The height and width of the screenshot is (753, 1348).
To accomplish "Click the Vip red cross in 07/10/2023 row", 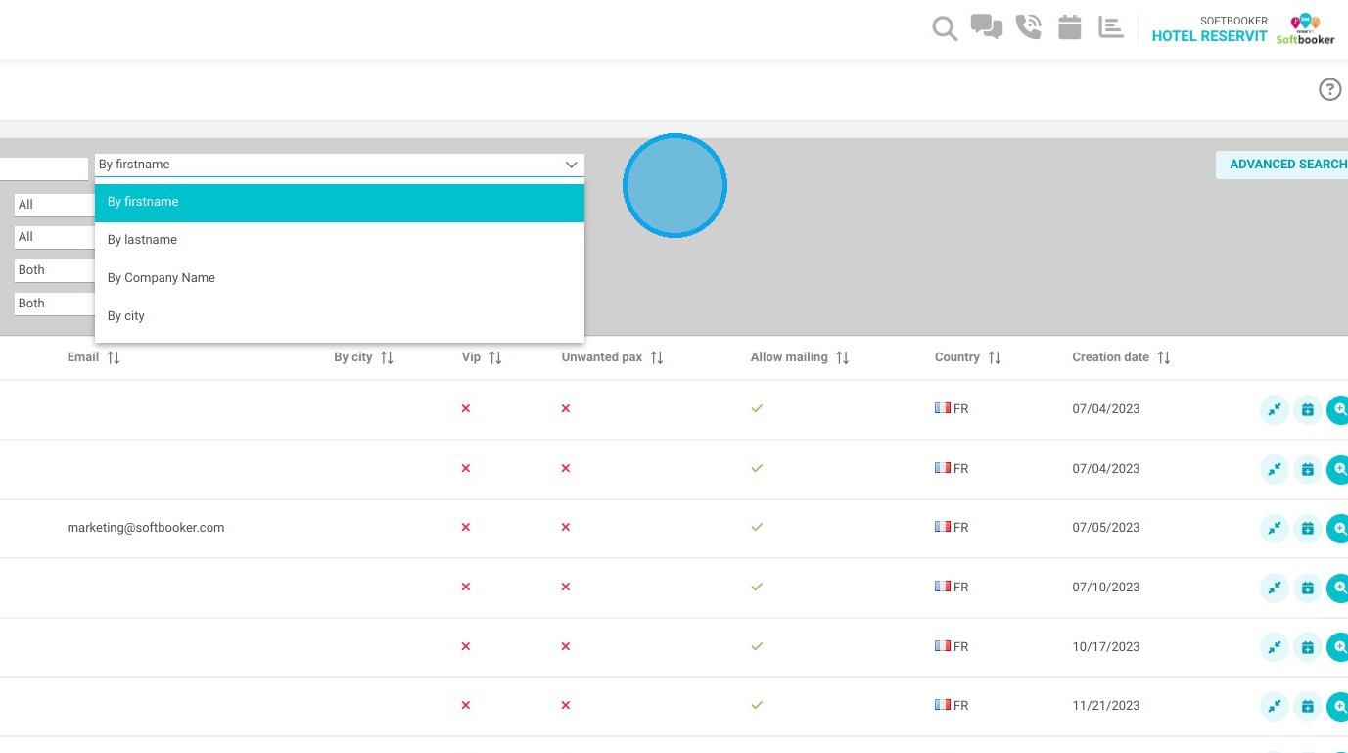I will 466,588.
